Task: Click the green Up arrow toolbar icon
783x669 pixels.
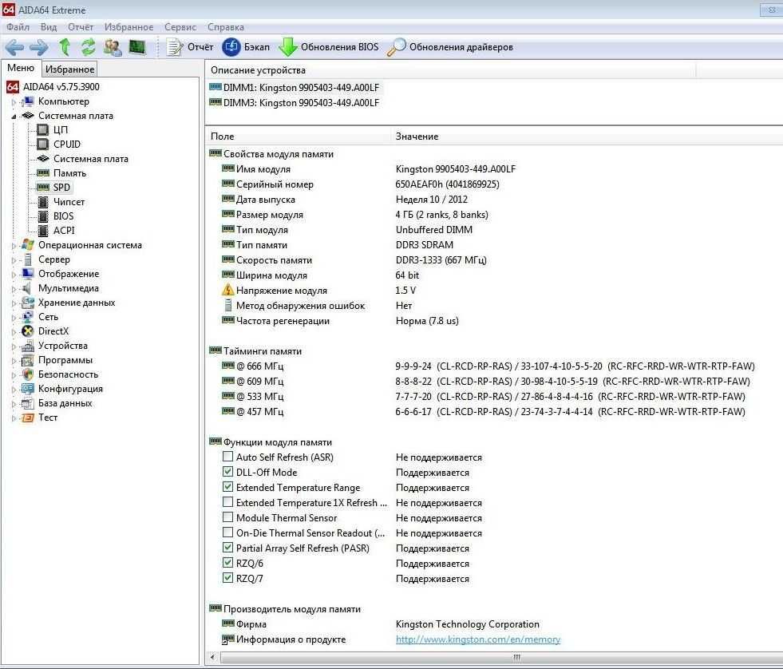Action: coord(65,47)
